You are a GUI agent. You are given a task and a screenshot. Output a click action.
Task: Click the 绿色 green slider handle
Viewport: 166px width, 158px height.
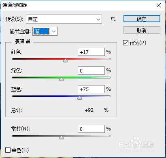pos(61,79)
